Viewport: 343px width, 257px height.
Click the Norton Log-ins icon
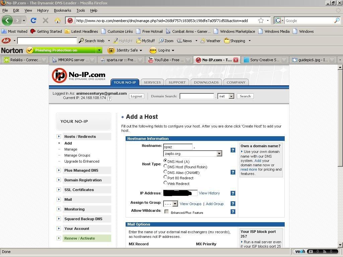pos(153,50)
